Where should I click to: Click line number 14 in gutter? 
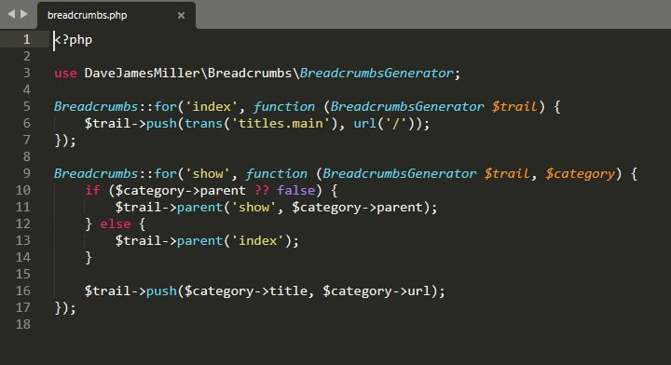23,257
